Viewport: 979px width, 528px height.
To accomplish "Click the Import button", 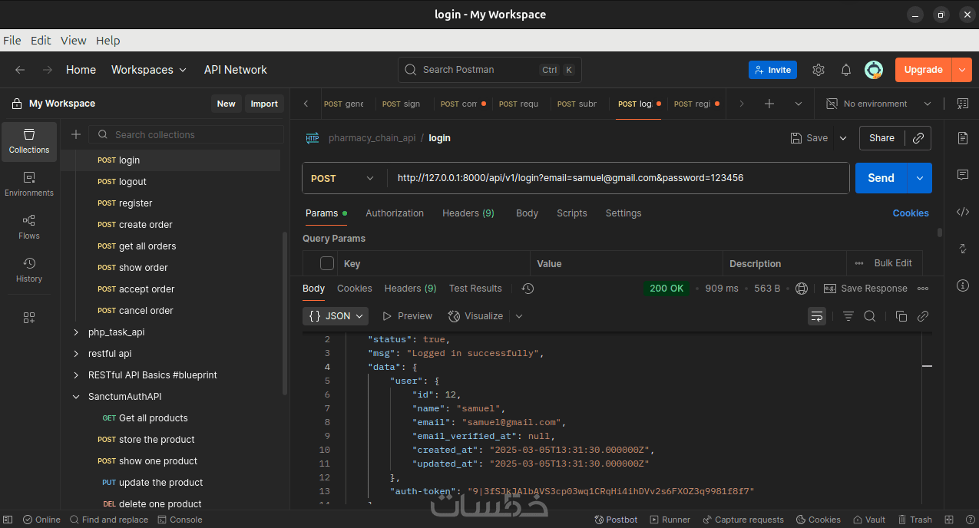I will [x=264, y=104].
